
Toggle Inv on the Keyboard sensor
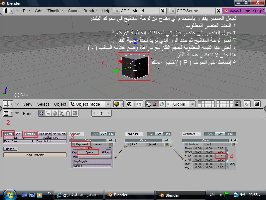109,148
